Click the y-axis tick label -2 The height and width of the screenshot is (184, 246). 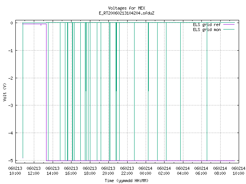[x=11, y=78]
